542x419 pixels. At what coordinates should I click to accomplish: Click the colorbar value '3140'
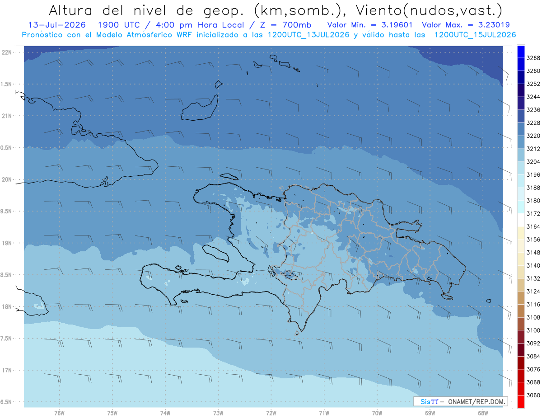pyautogui.click(x=533, y=265)
